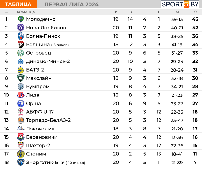
Task: Click the Макслайн ML shield logo
Action: click(x=21, y=78)
